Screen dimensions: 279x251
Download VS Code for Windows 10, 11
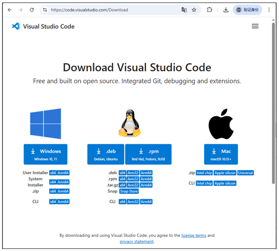click(45, 154)
